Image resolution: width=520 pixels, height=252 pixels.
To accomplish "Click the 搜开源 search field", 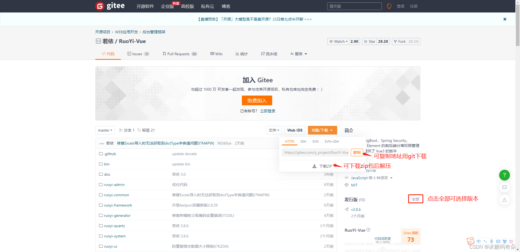I will point(355,6).
